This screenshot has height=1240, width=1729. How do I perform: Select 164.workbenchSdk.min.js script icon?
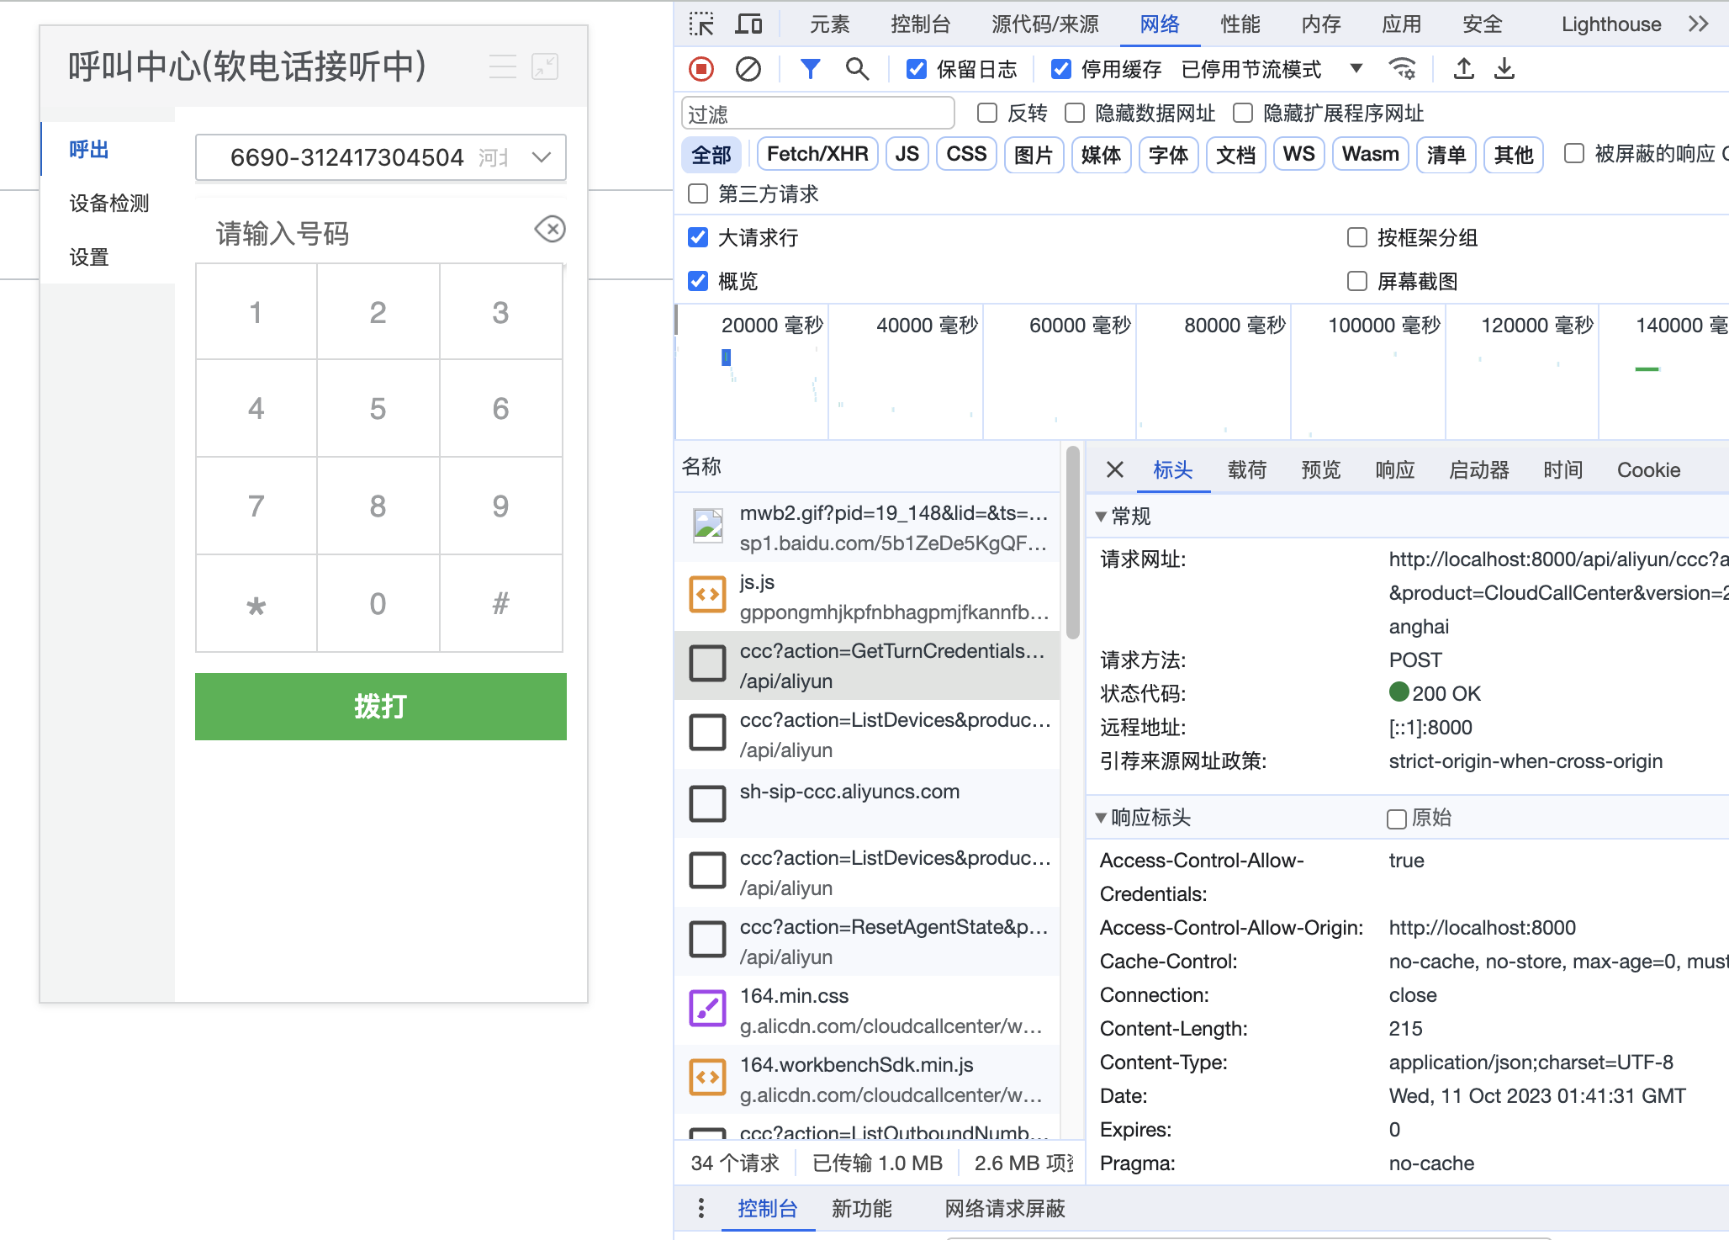coord(708,1078)
